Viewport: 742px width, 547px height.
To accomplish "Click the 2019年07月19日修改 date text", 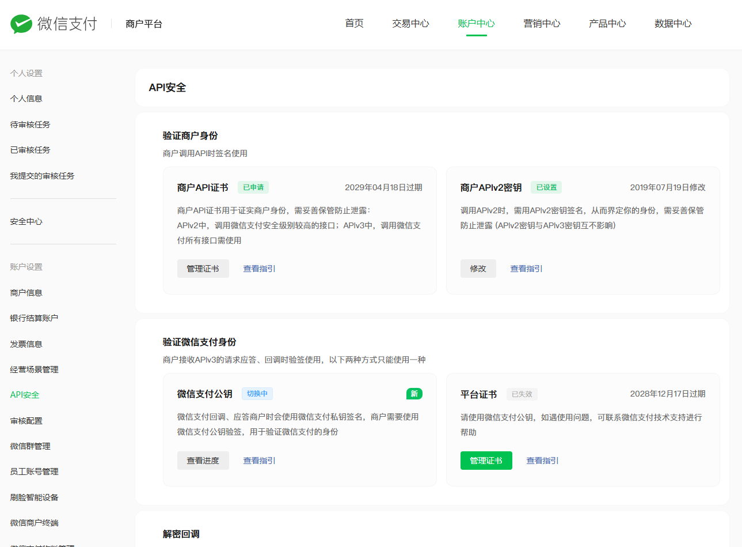I will coord(668,187).
